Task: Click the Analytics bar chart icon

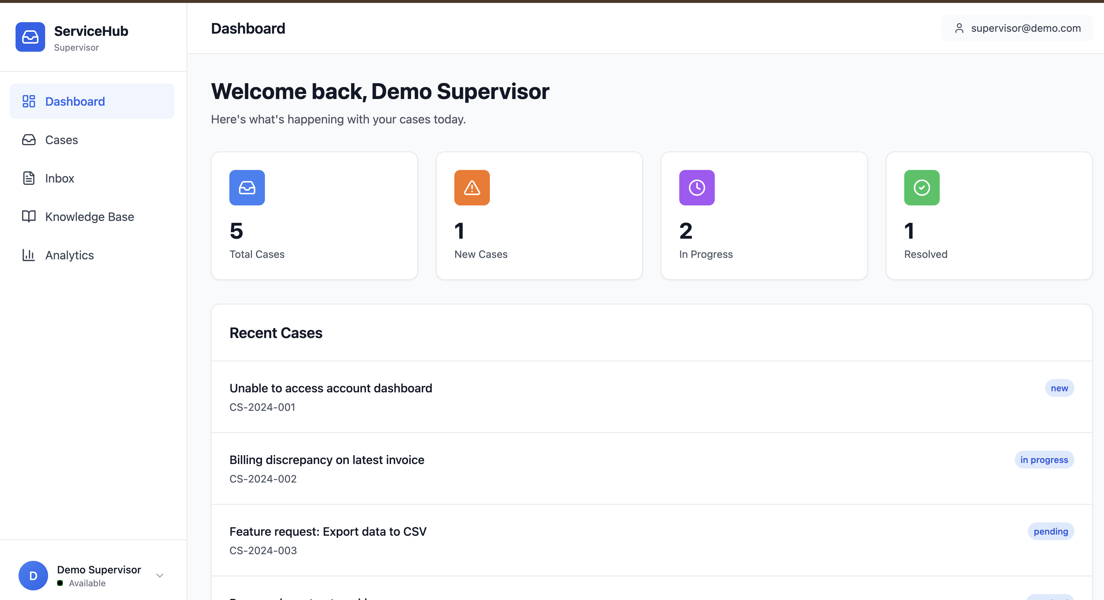Action: (x=29, y=255)
